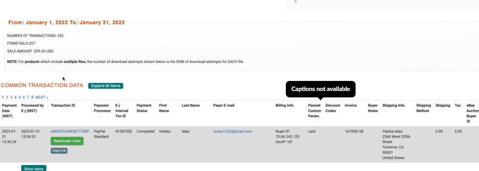Copy the download link via Copy Link
Screen dimensions: 479x171
point(59,150)
